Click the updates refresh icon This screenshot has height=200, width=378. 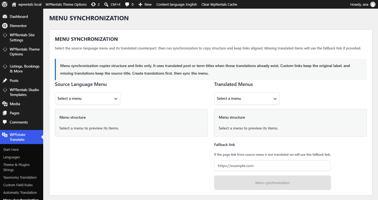click(93, 4)
